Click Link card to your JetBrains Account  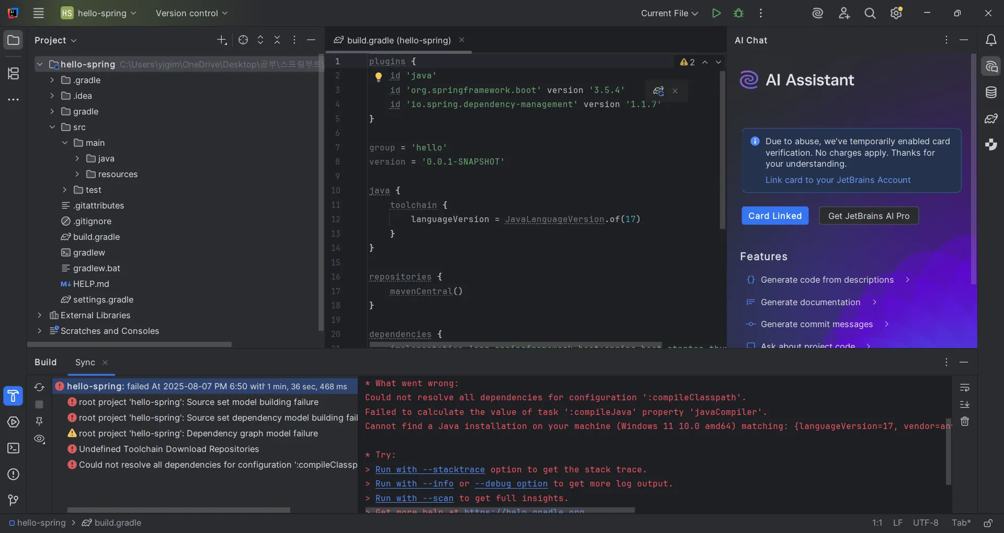pyautogui.click(x=838, y=180)
